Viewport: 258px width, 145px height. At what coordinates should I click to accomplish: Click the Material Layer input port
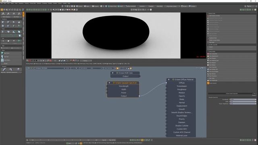coord(166,135)
